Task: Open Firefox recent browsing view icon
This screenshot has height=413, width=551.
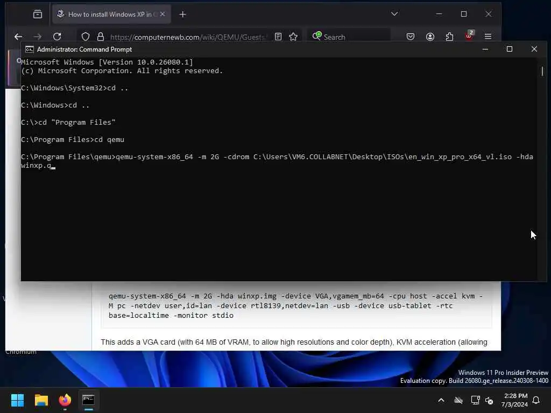Action: pyautogui.click(x=38, y=14)
